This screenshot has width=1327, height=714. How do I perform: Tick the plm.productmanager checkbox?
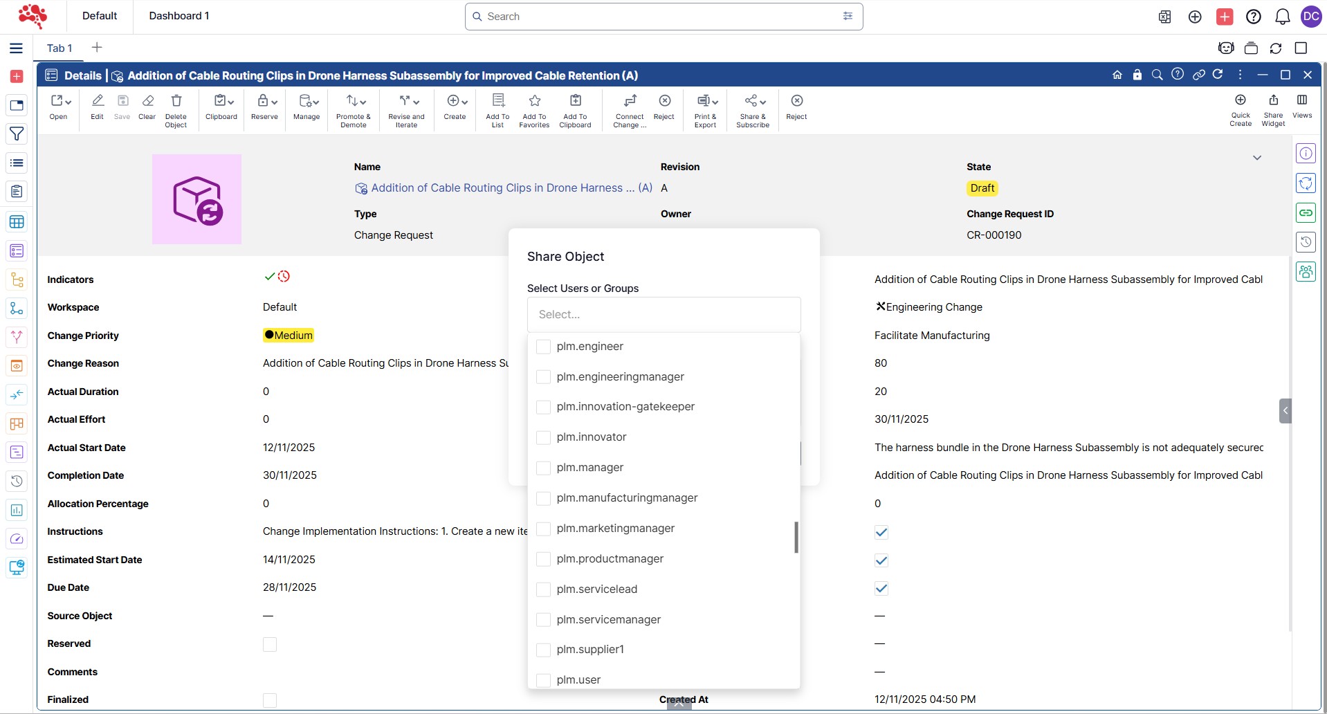click(x=544, y=559)
